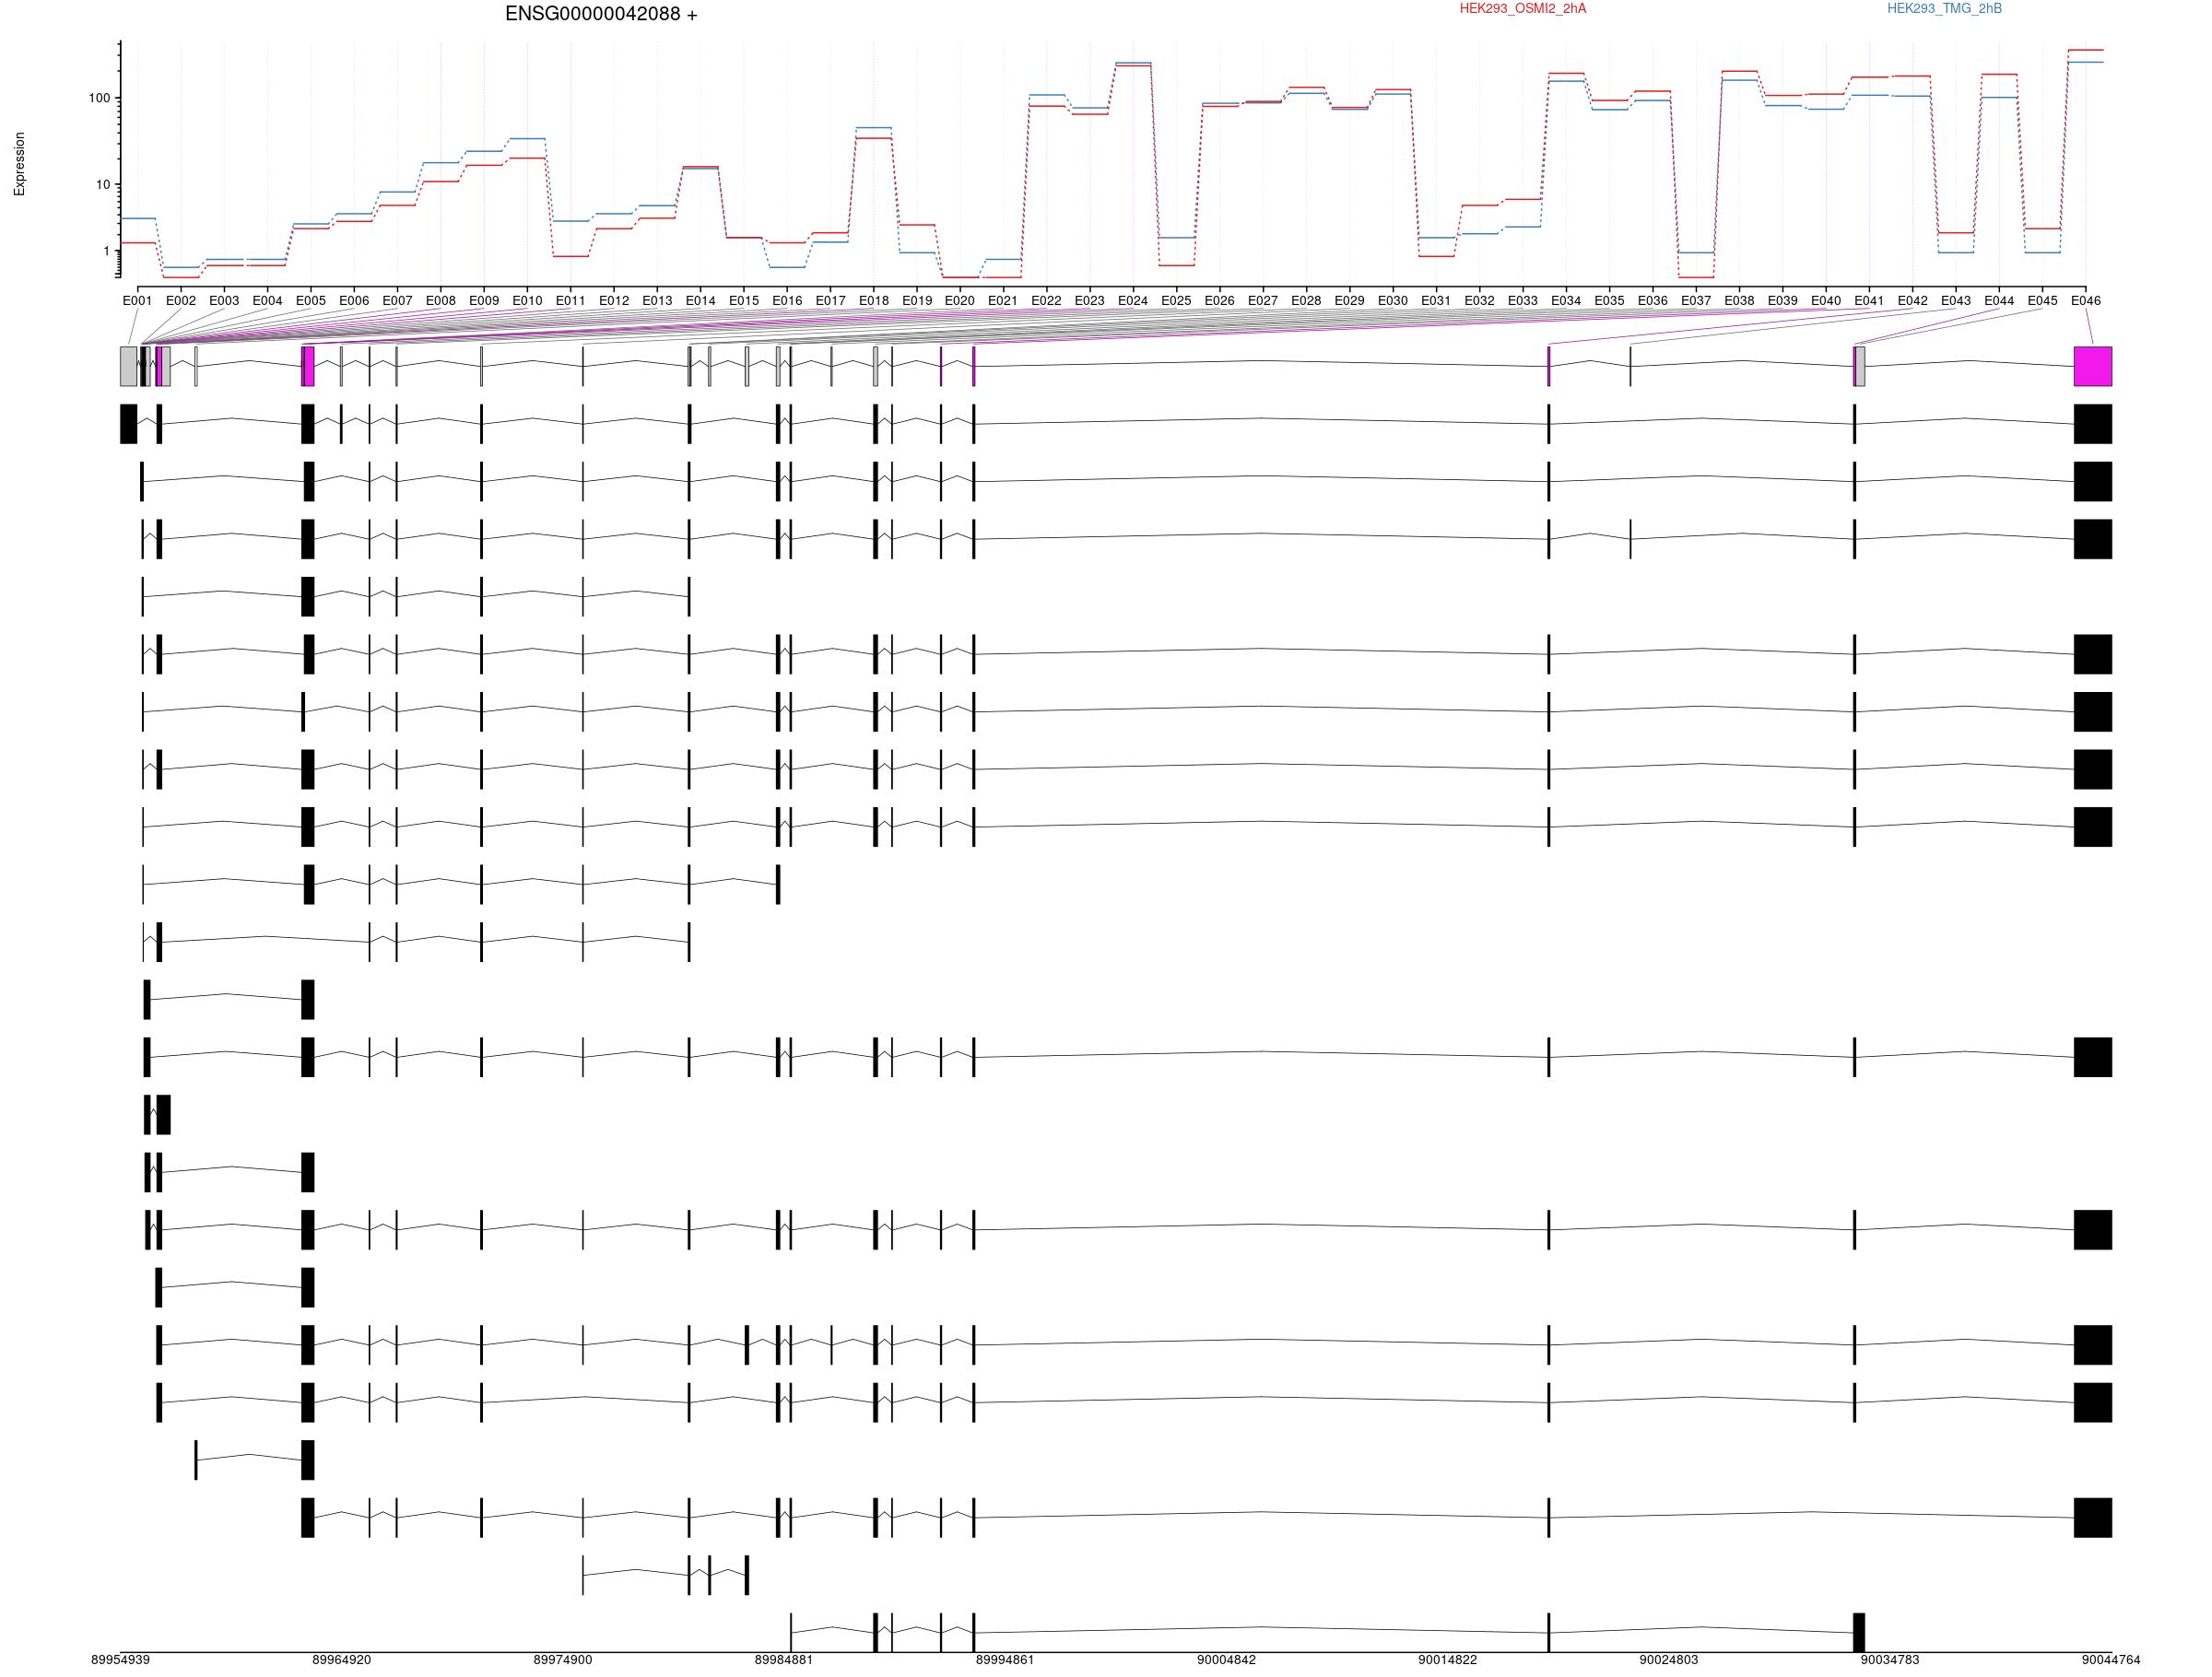Click exon label E022
This screenshot has width=2212, height=1677.
click(1046, 301)
